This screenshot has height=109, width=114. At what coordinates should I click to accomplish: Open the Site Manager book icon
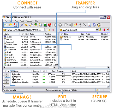pyautogui.click(x=6, y=25)
